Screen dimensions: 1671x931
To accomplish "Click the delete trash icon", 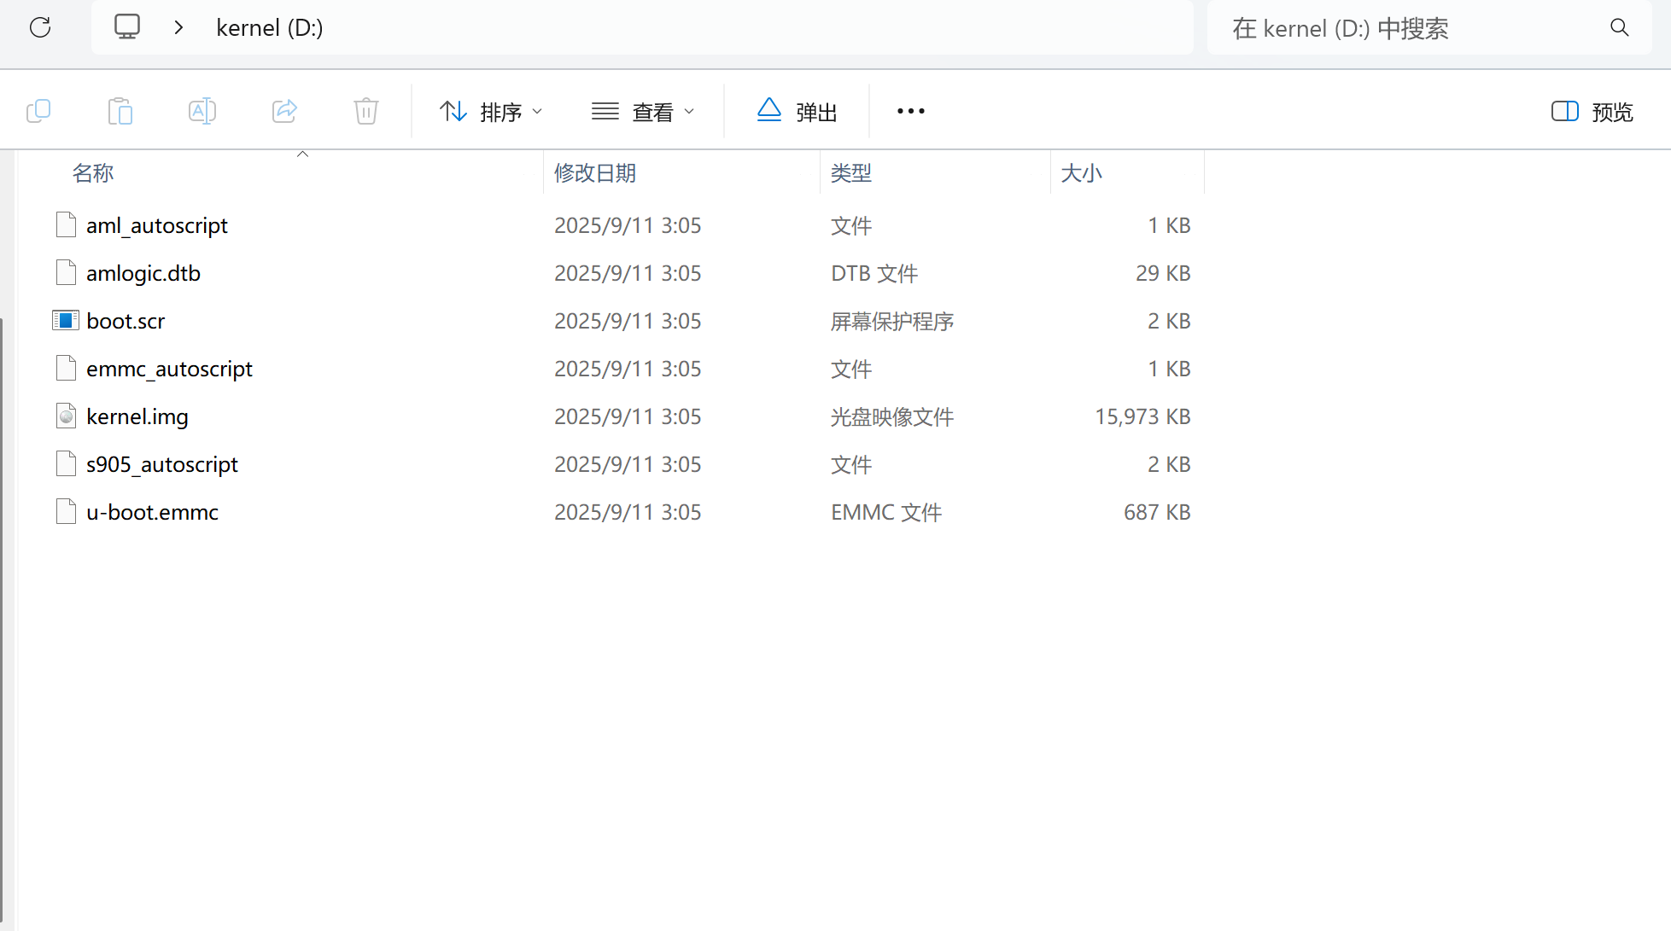I will (366, 111).
